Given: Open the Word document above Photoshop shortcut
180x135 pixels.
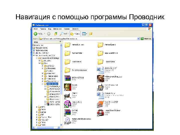Looking at the screenshot, I should coord(100,70).
